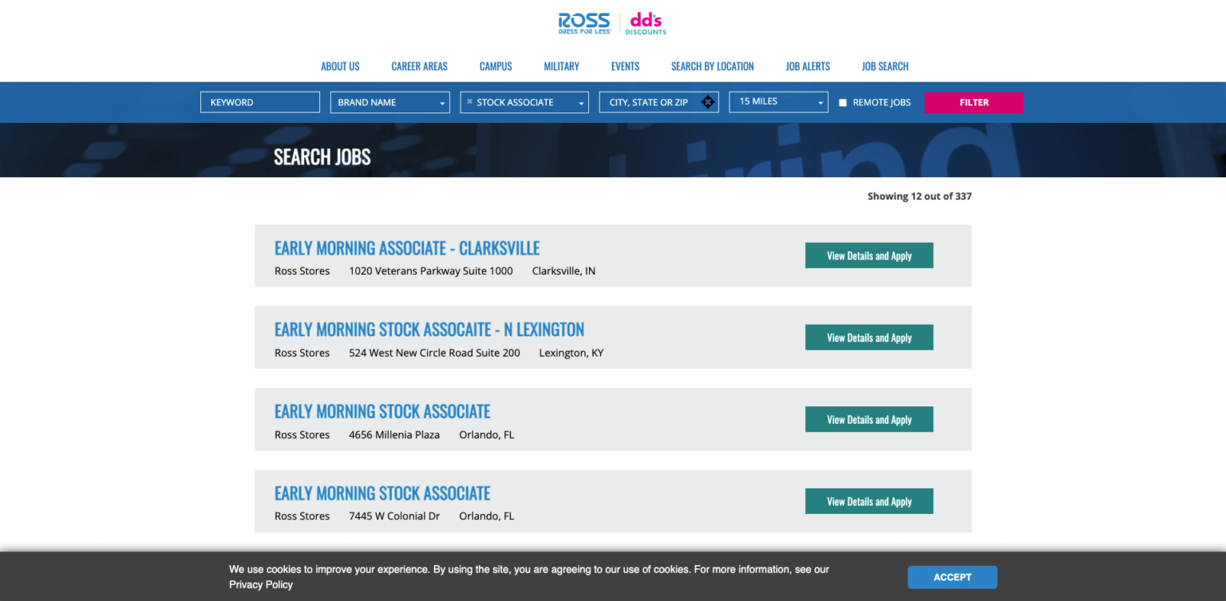Click the Keyword search input field
Viewport: 1226px width, 601px height.
[260, 102]
